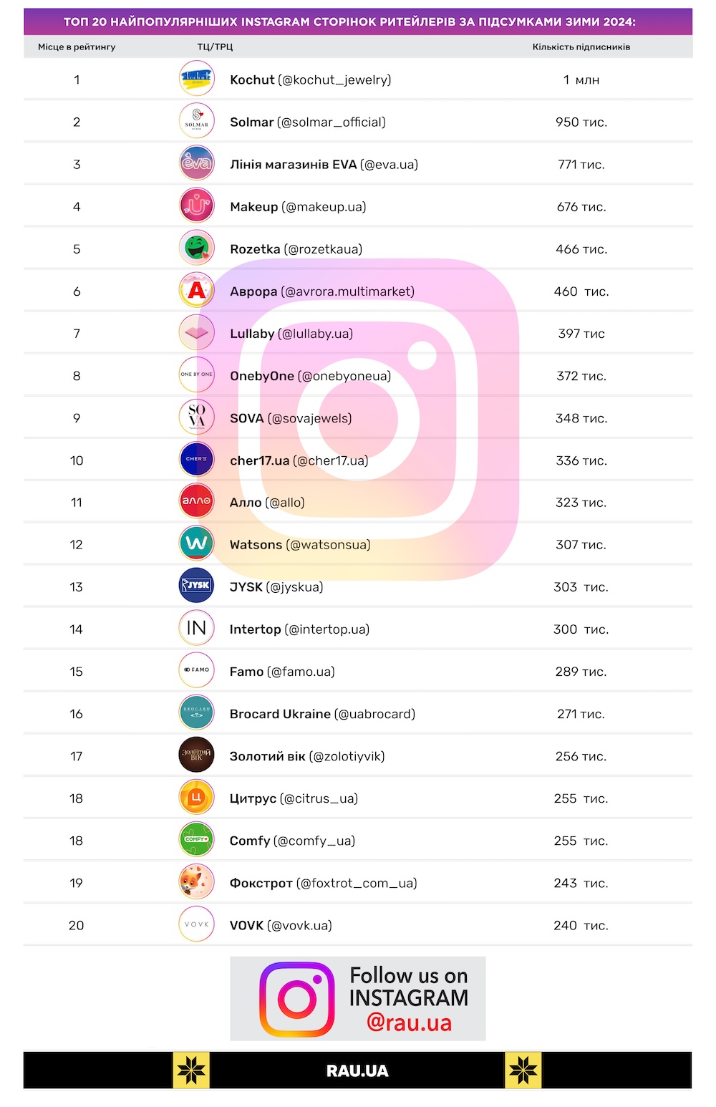The height and width of the screenshot is (1107, 716).
Task: Select the EVA store logo
Action: point(196,163)
